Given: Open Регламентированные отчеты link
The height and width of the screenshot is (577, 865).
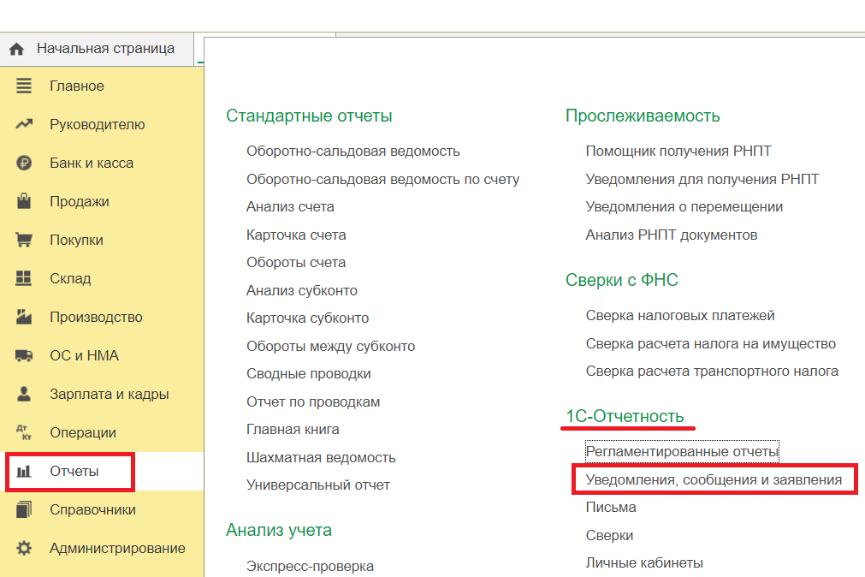Looking at the screenshot, I should pyautogui.click(x=682, y=452).
